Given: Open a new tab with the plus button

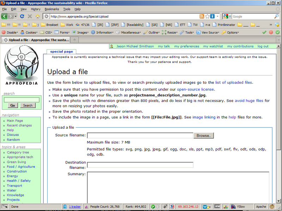Looking at the screenshot, I should (x=74, y=40).
